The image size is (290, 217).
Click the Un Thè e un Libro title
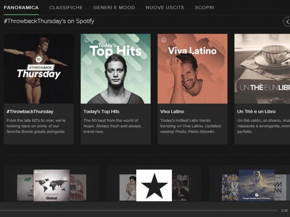tap(256, 112)
